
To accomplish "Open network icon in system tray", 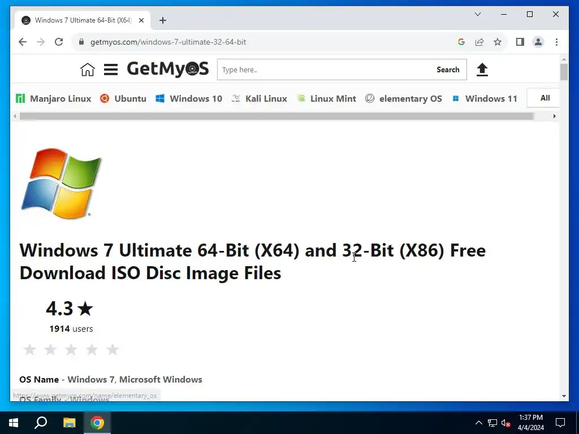I will pyautogui.click(x=492, y=423).
